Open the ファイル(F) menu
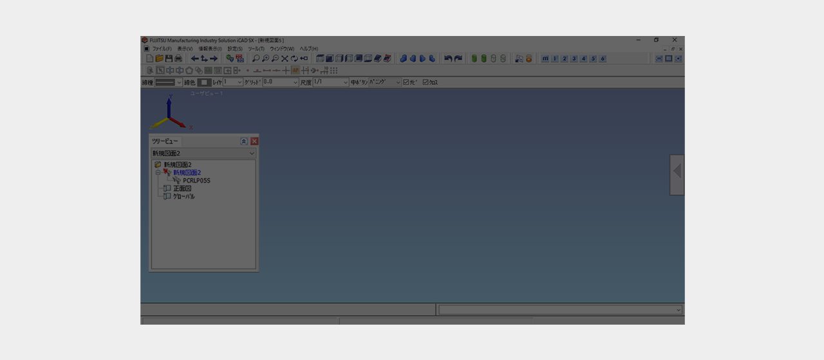Viewport: 824px width, 360px height. (x=162, y=49)
